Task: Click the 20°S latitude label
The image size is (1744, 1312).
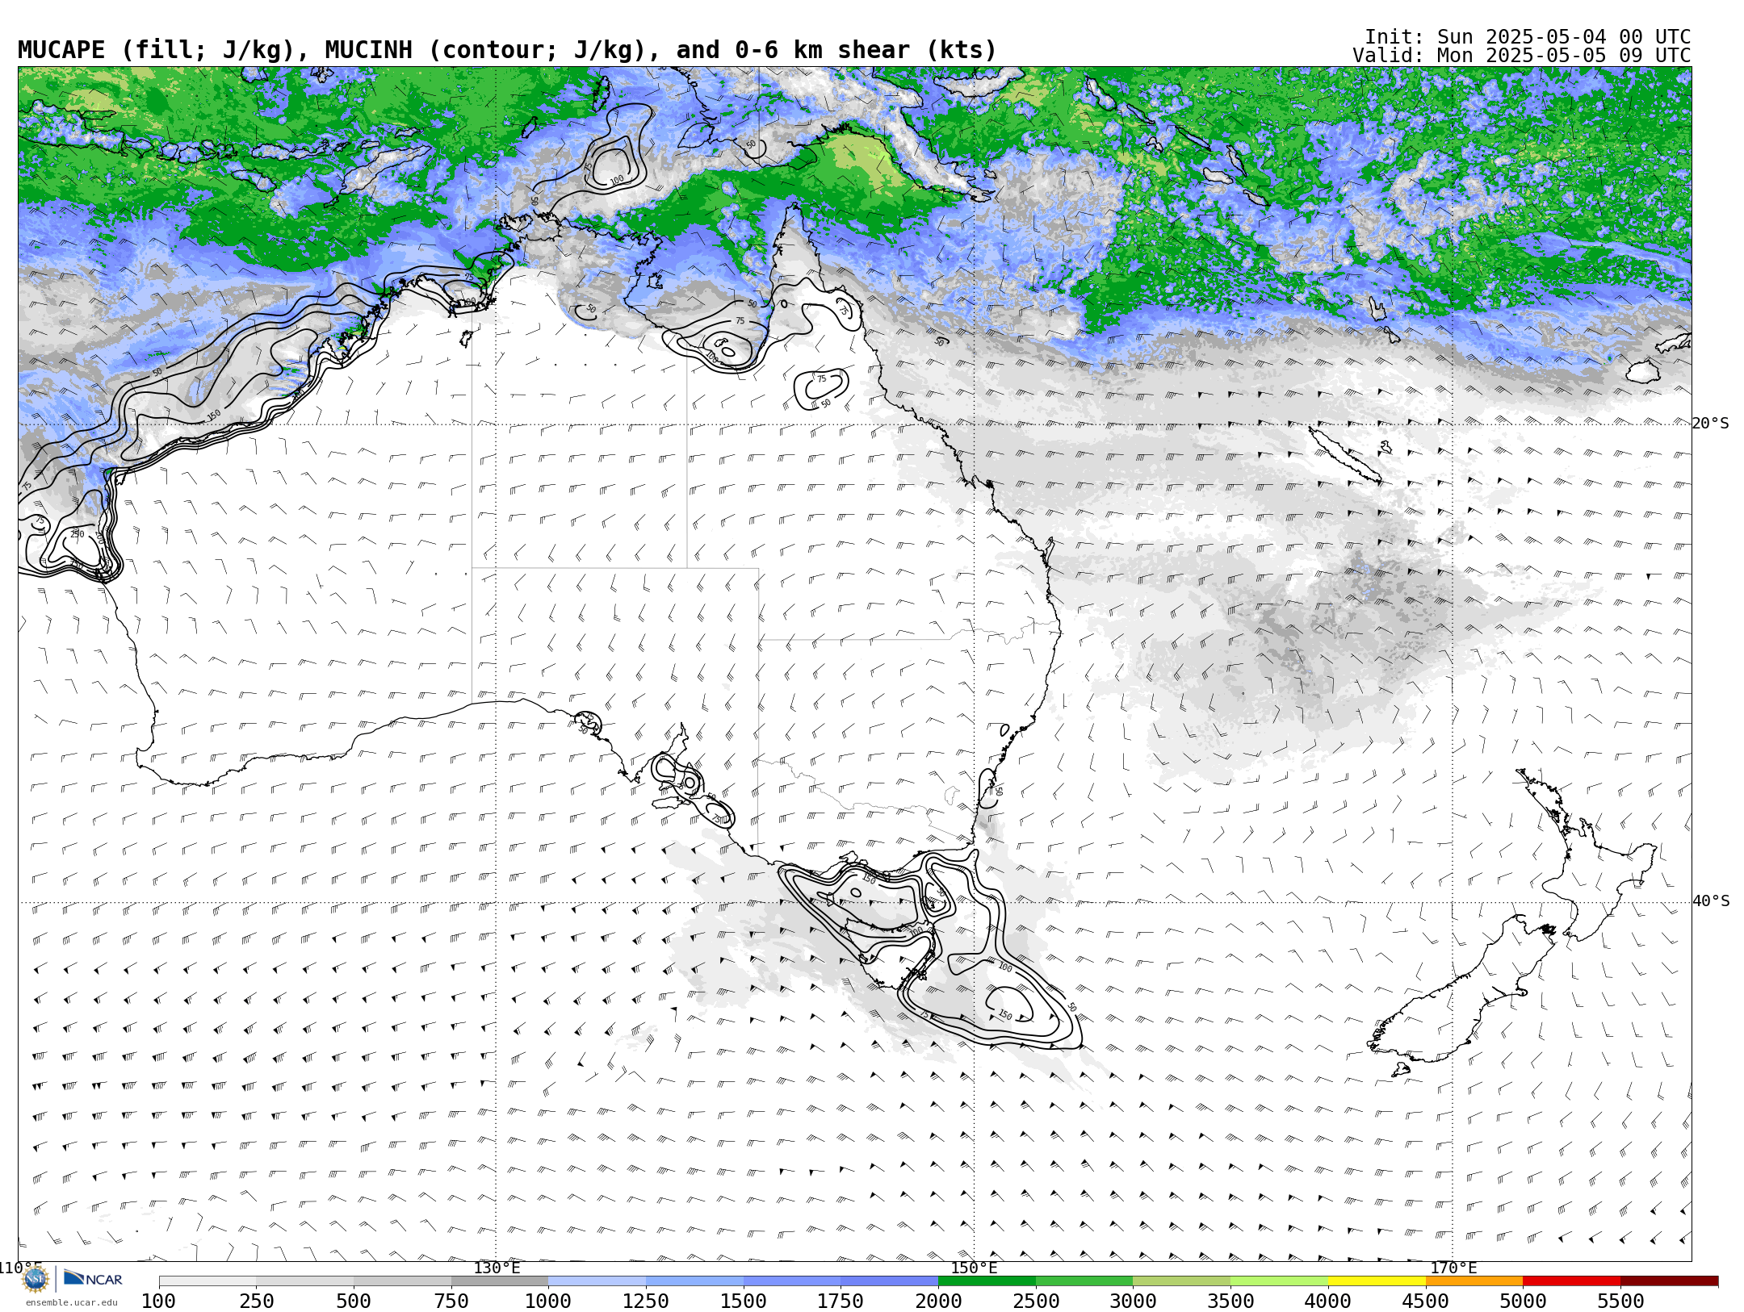Action: click(1711, 424)
